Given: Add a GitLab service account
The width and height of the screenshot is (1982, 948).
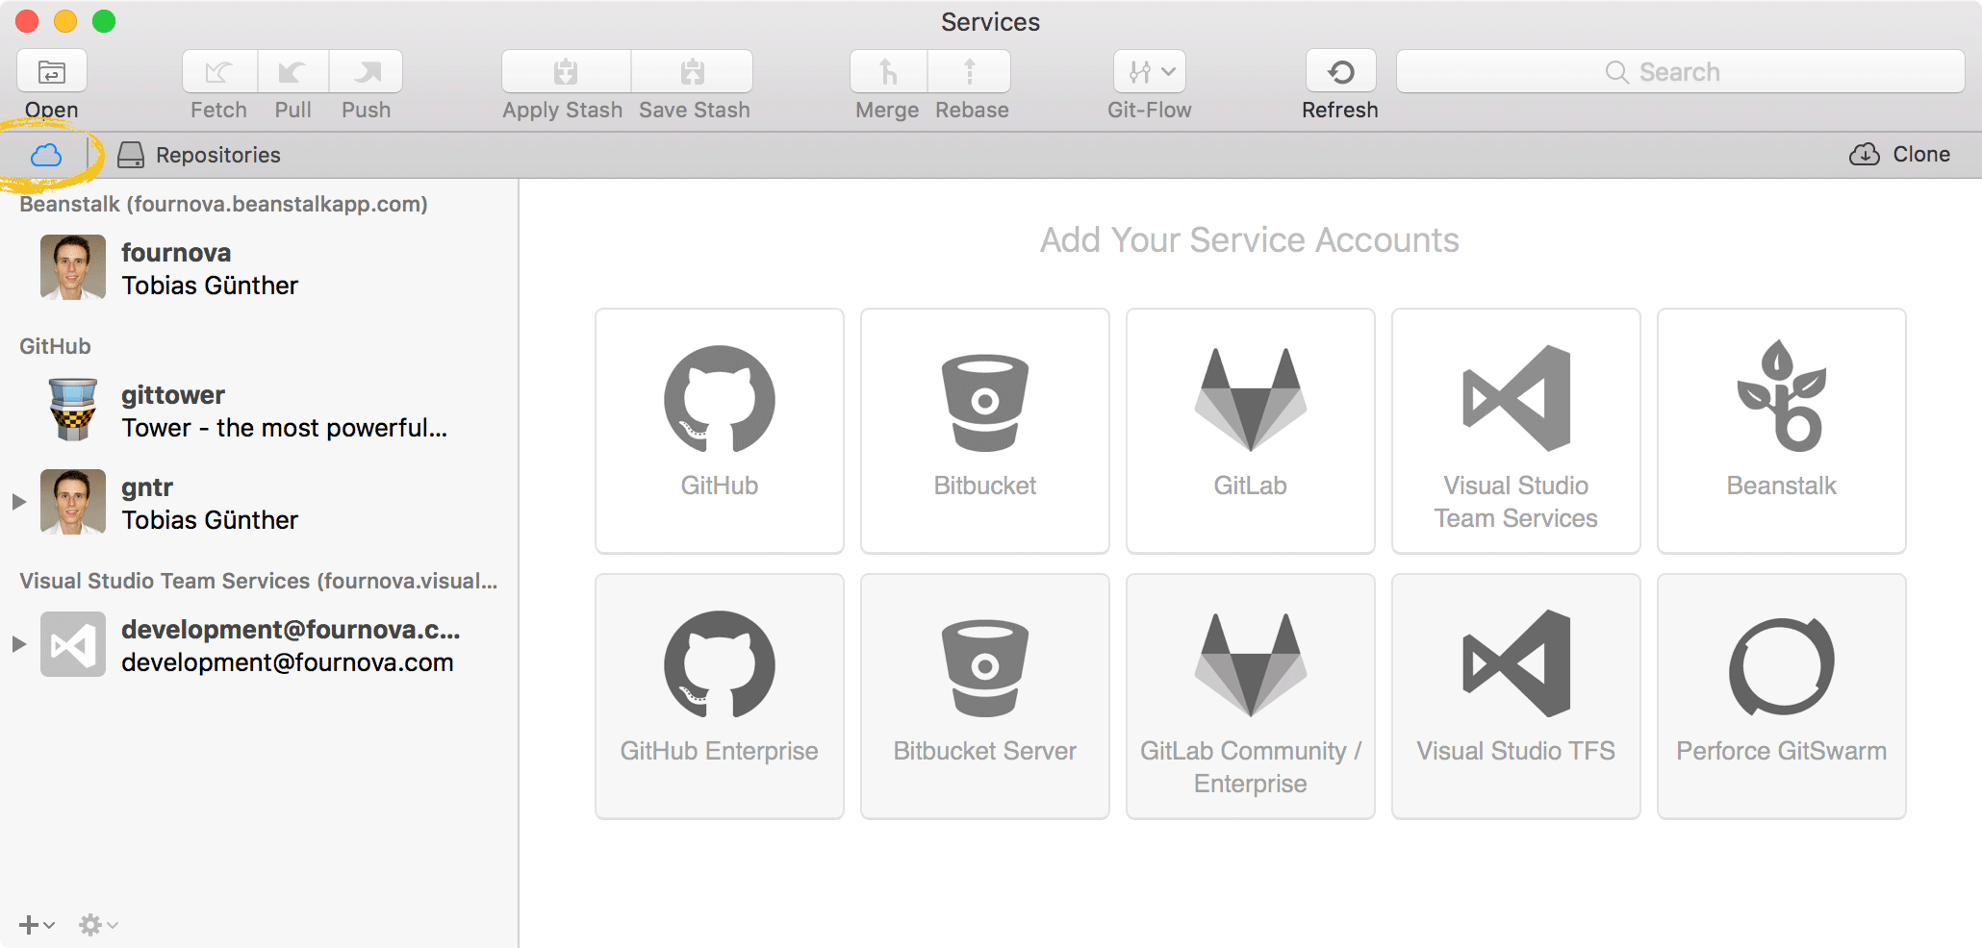Looking at the screenshot, I should tap(1250, 430).
